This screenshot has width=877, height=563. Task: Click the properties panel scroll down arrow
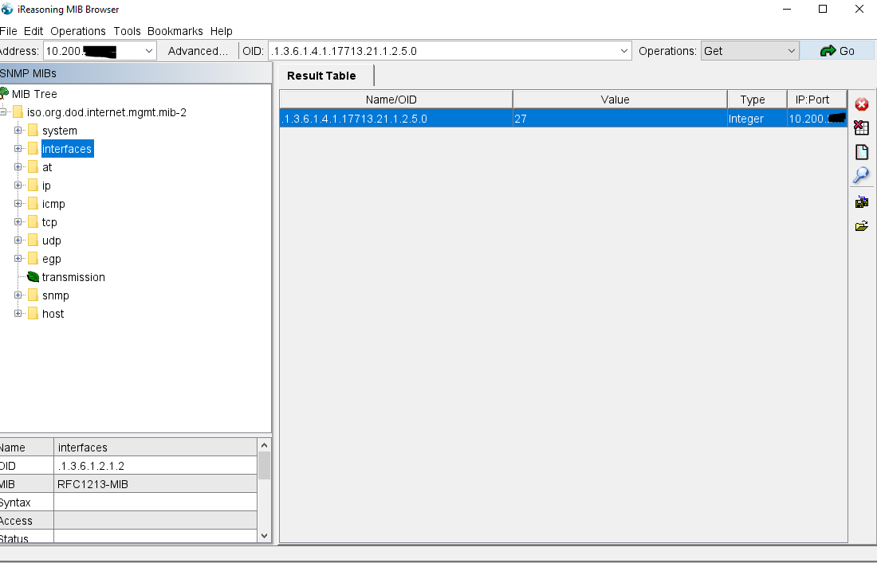[265, 535]
